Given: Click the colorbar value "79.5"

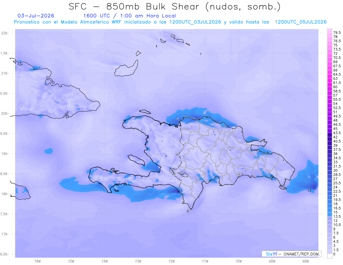Looking at the screenshot, I should coord(337,33).
